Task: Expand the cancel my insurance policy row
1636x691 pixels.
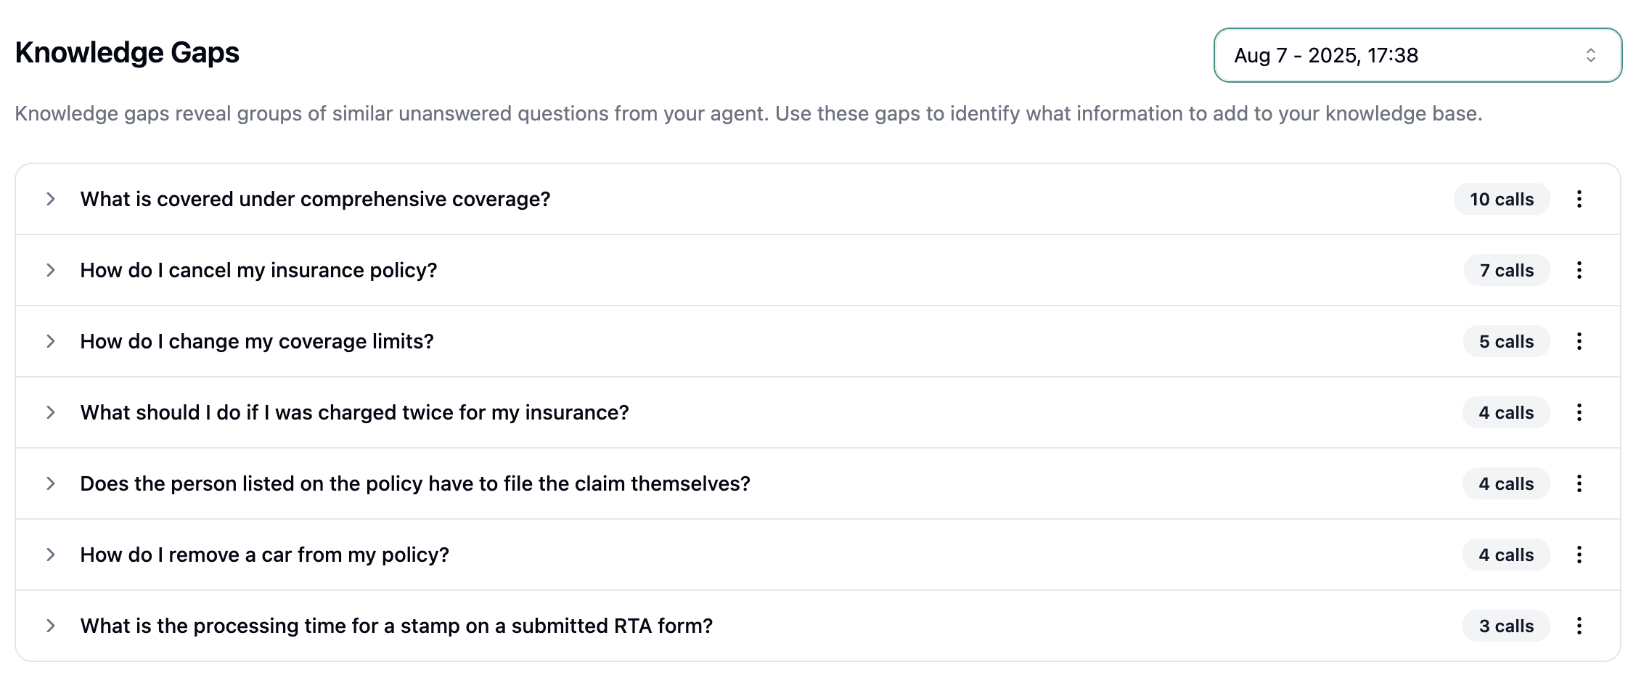Action: (x=51, y=270)
